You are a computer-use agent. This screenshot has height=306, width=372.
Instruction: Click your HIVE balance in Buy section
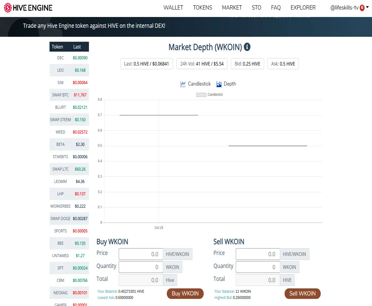(131, 291)
